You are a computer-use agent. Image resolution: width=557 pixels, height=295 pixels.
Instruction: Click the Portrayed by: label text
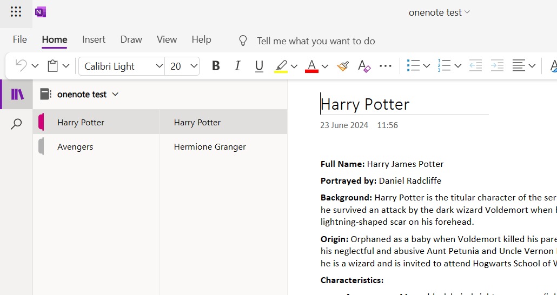point(348,180)
